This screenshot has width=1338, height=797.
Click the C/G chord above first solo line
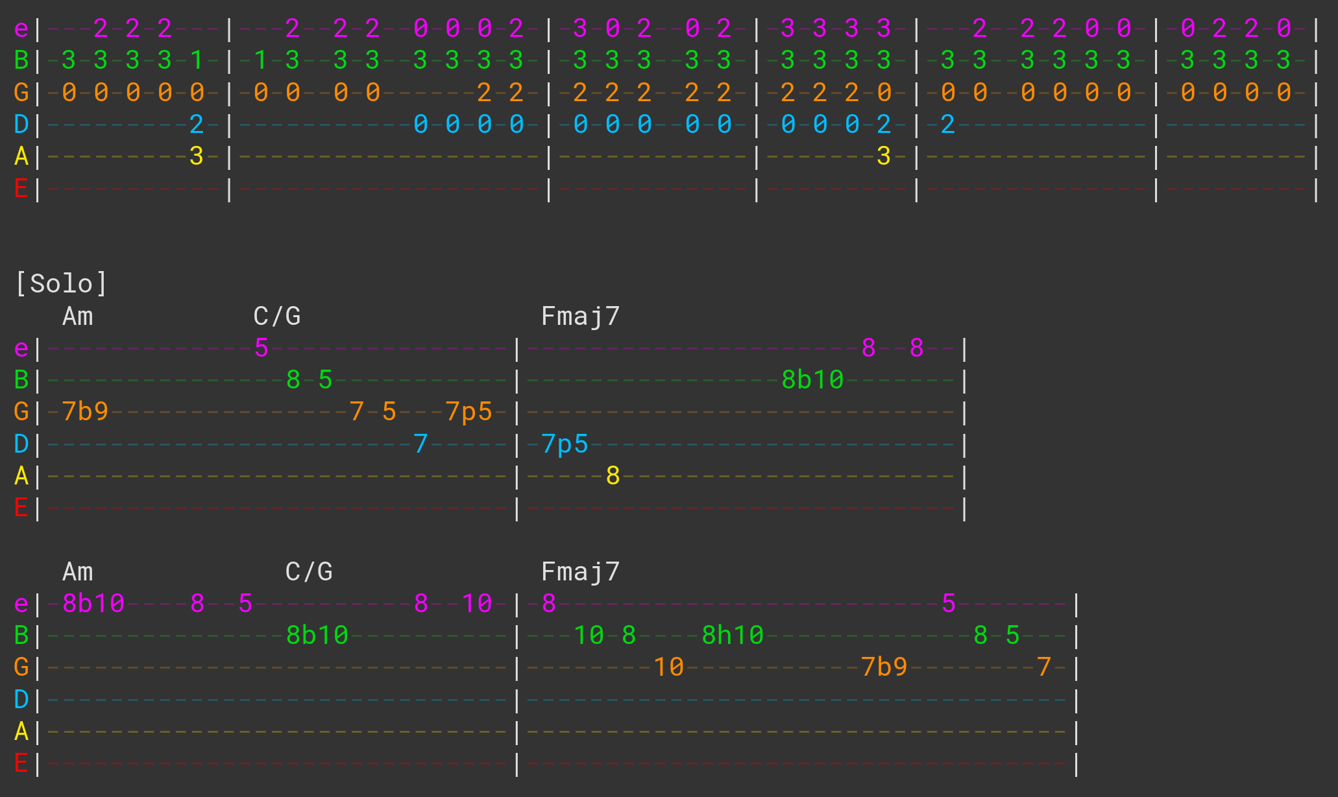click(x=277, y=316)
